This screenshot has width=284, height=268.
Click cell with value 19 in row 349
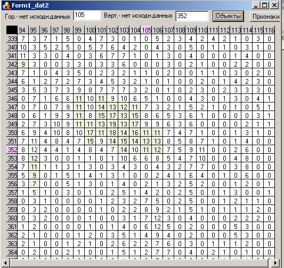tap(112, 124)
